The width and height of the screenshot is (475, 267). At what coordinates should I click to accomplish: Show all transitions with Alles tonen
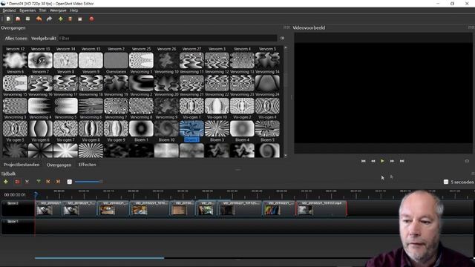16,39
